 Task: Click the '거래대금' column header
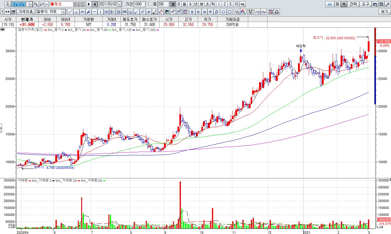(x=232, y=19)
